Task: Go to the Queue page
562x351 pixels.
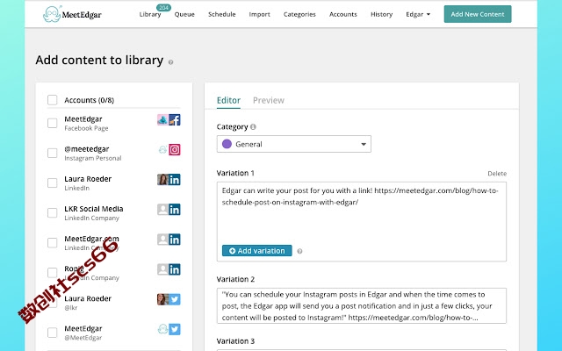Action: 184,14
